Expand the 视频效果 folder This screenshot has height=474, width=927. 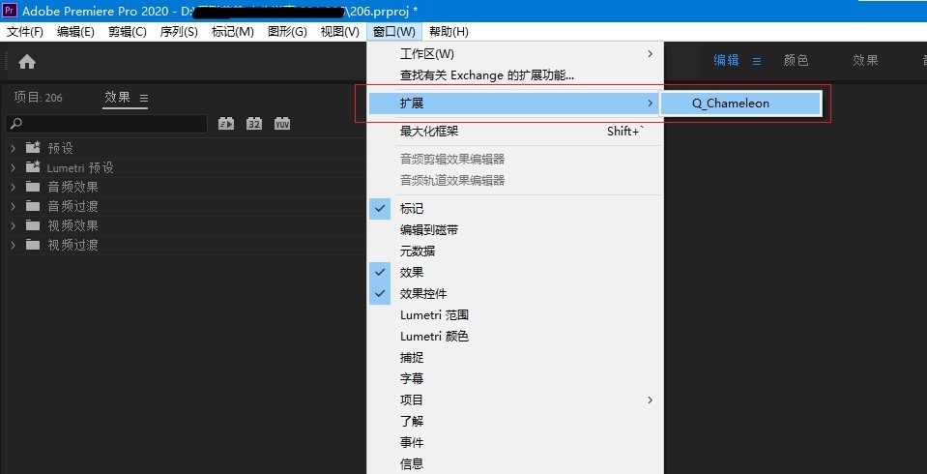(13, 225)
